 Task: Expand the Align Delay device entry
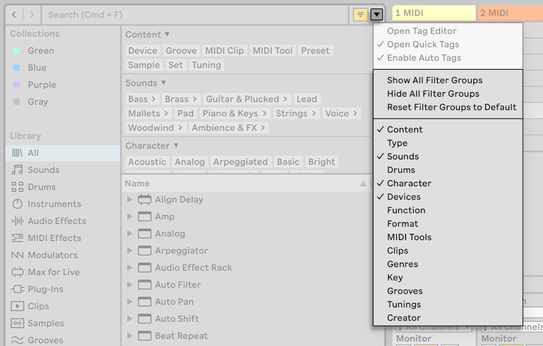pos(129,200)
